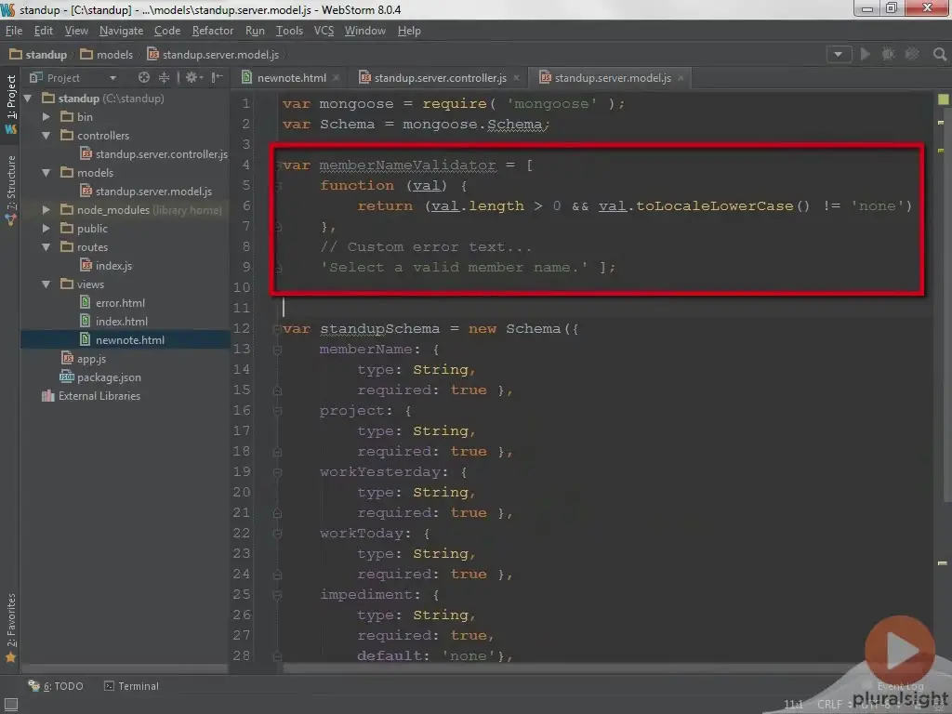Open the VCS menu
This screenshot has height=714, width=952.
coord(324,31)
